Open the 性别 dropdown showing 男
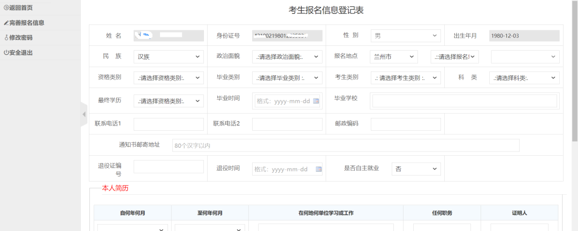This screenshot has height=231, width=578. [405, 36]
